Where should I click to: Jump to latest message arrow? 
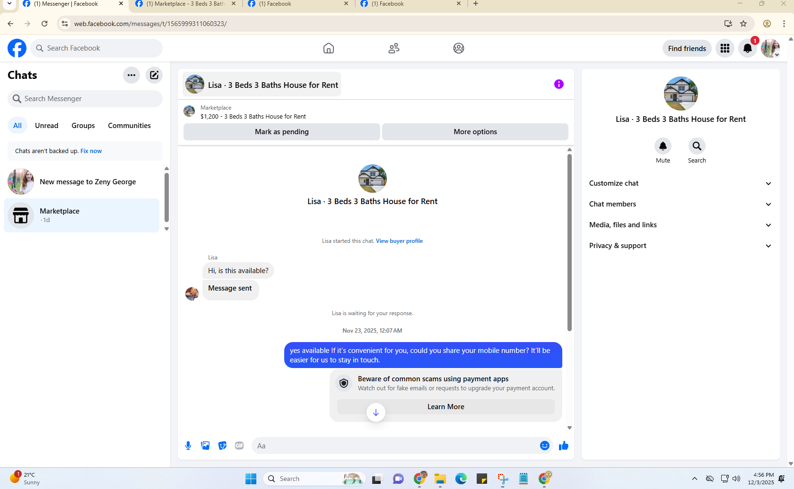point(376,412)
